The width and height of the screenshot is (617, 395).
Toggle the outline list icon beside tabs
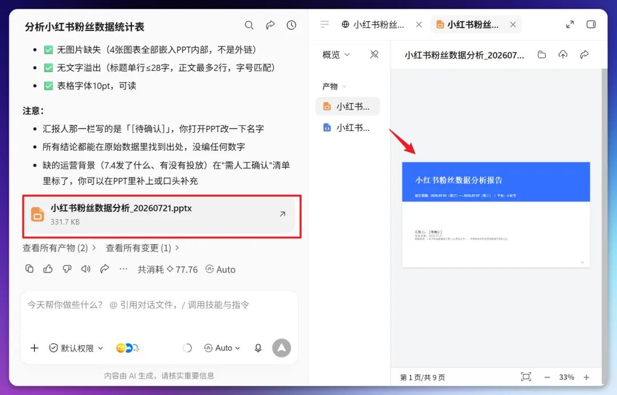point(324,25)
